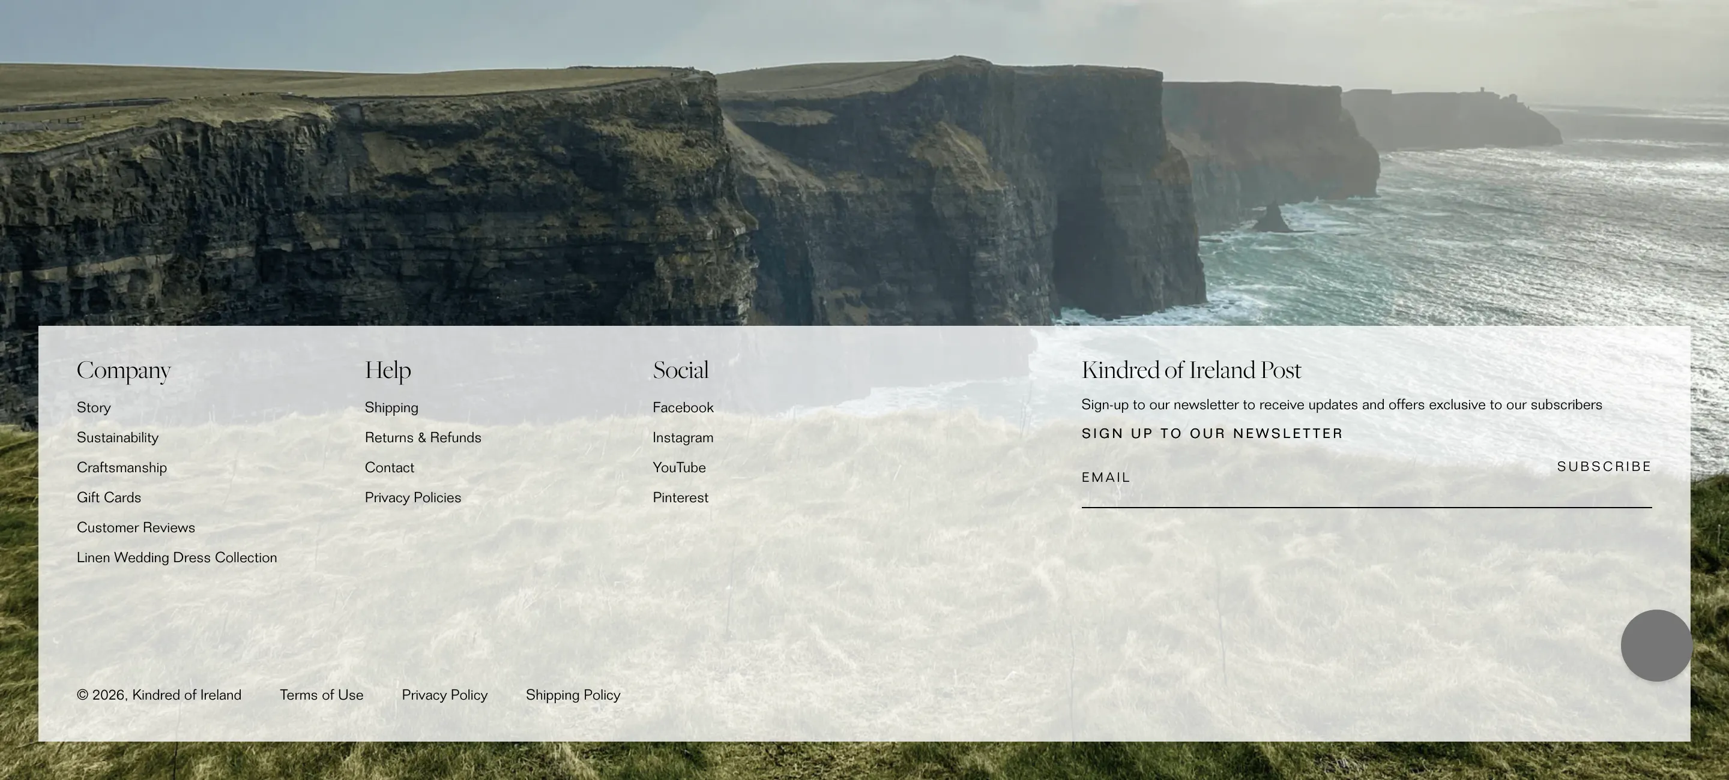Click the '© 2026, Kindred of Ireland' text
Screen dimensions: 1729x780
pos(159,695)
